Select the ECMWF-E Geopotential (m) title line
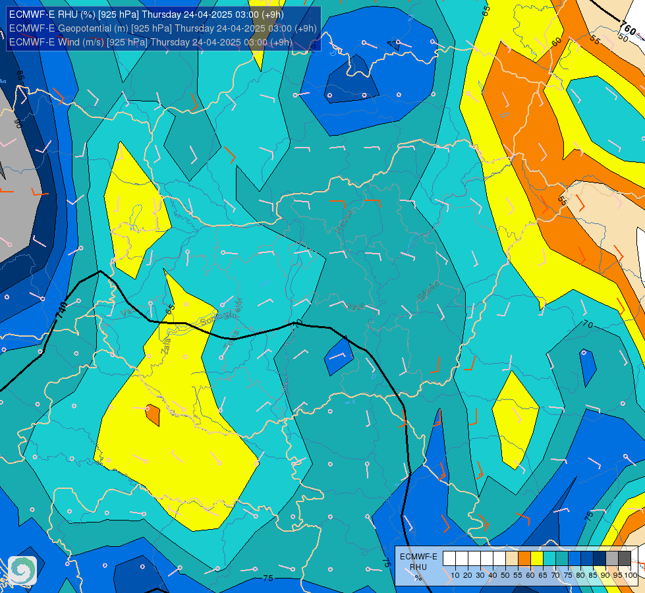 (163, 28)
